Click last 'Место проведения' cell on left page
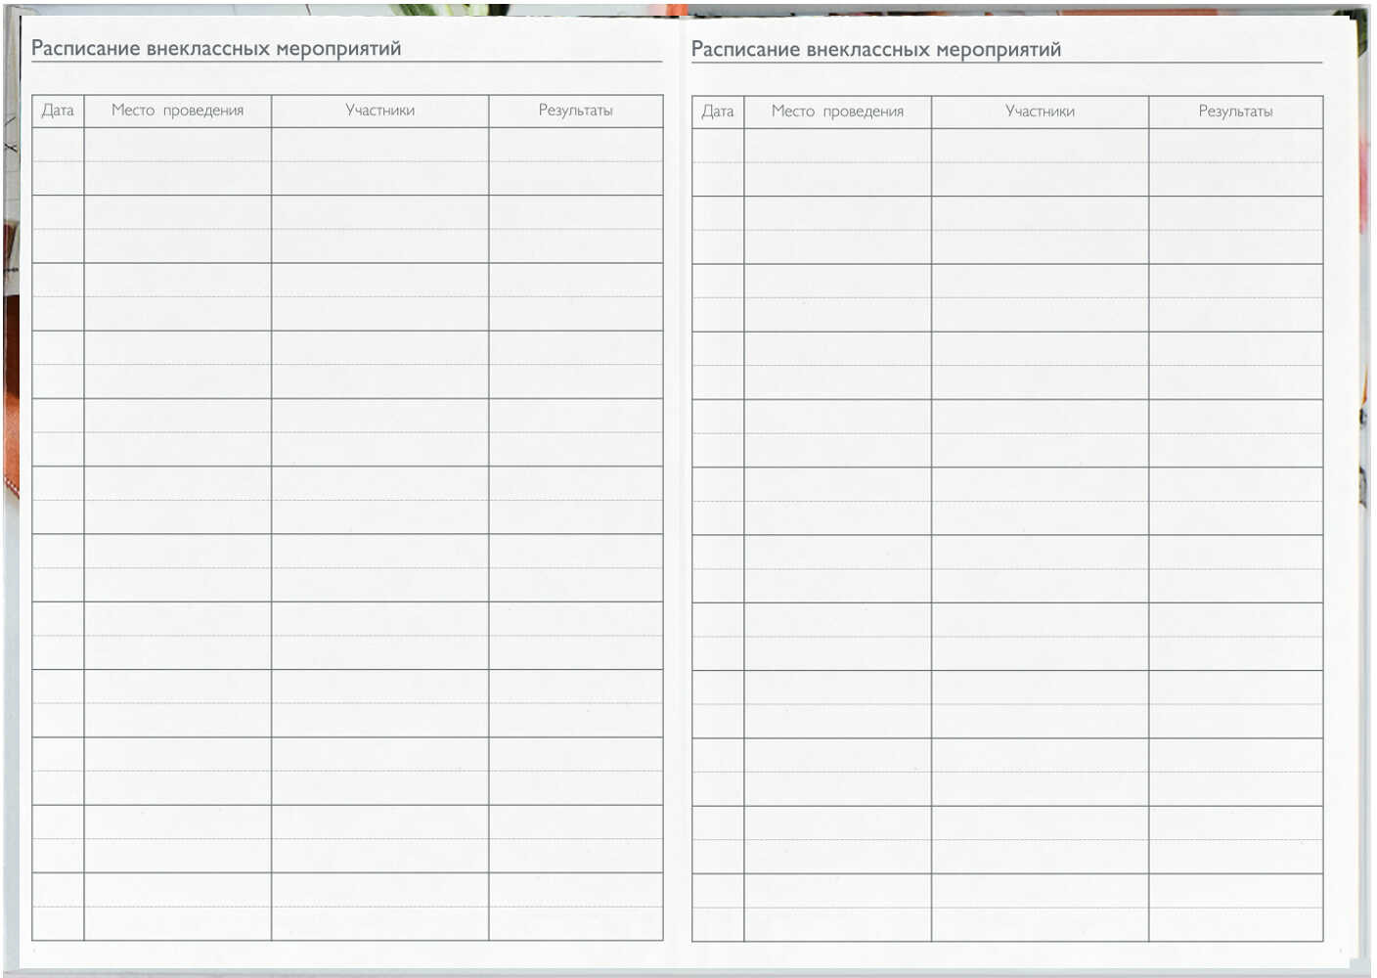 (x=177, y=907)
